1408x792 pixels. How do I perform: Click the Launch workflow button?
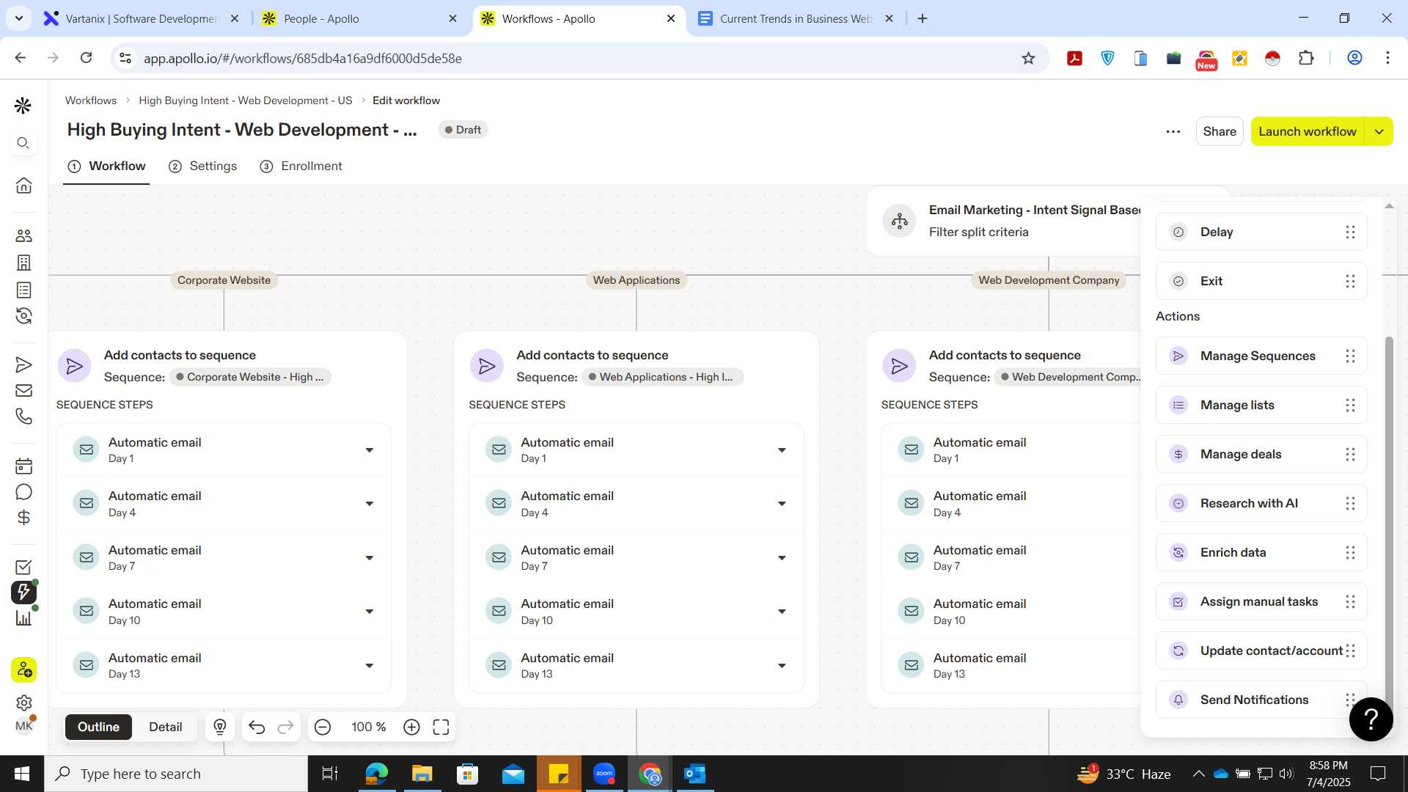pos(1308,131)
